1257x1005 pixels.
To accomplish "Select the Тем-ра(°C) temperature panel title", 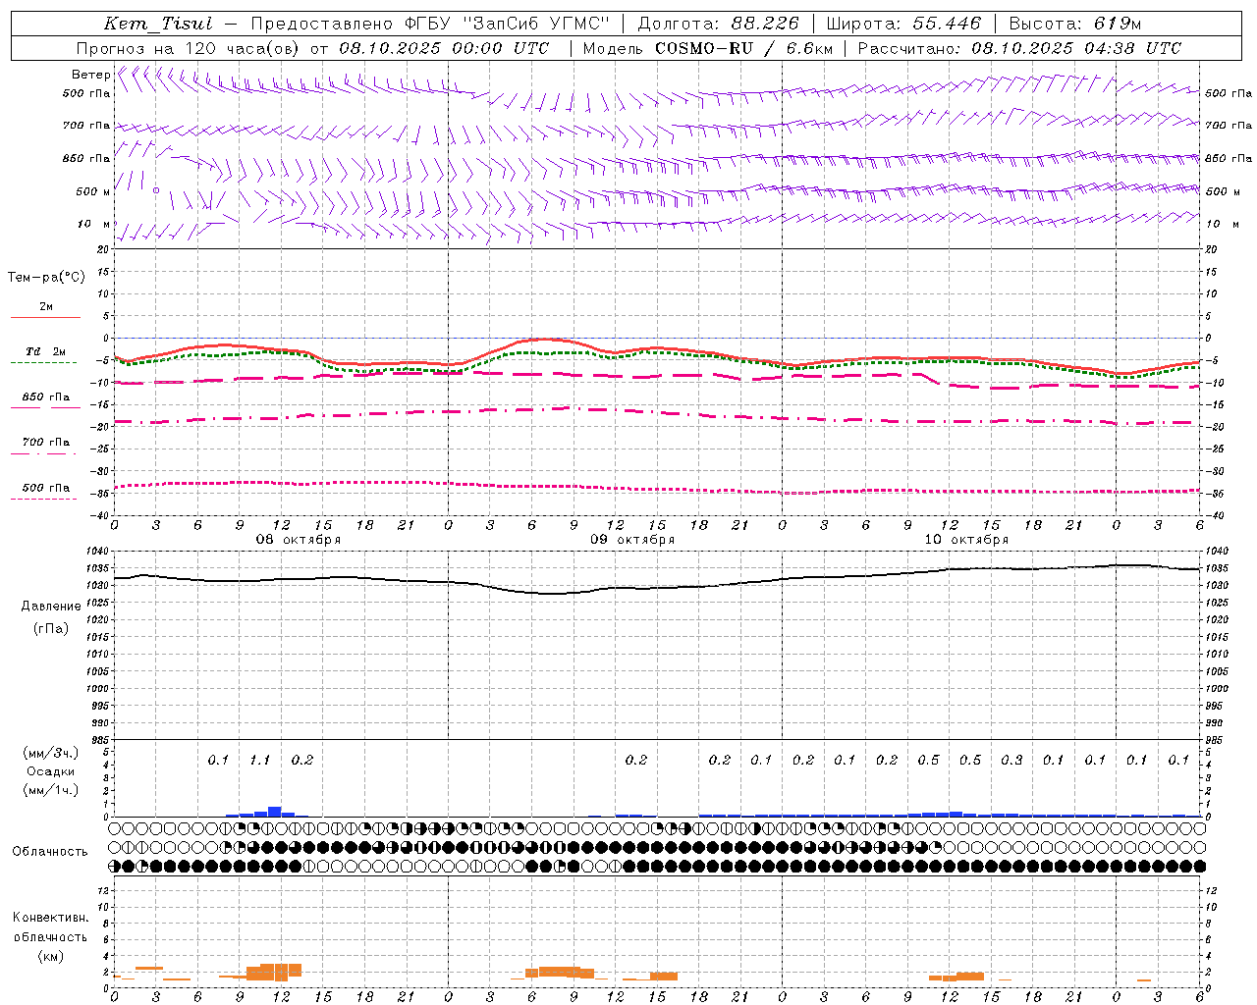I will pyautogui.click(x=46, y=278).
